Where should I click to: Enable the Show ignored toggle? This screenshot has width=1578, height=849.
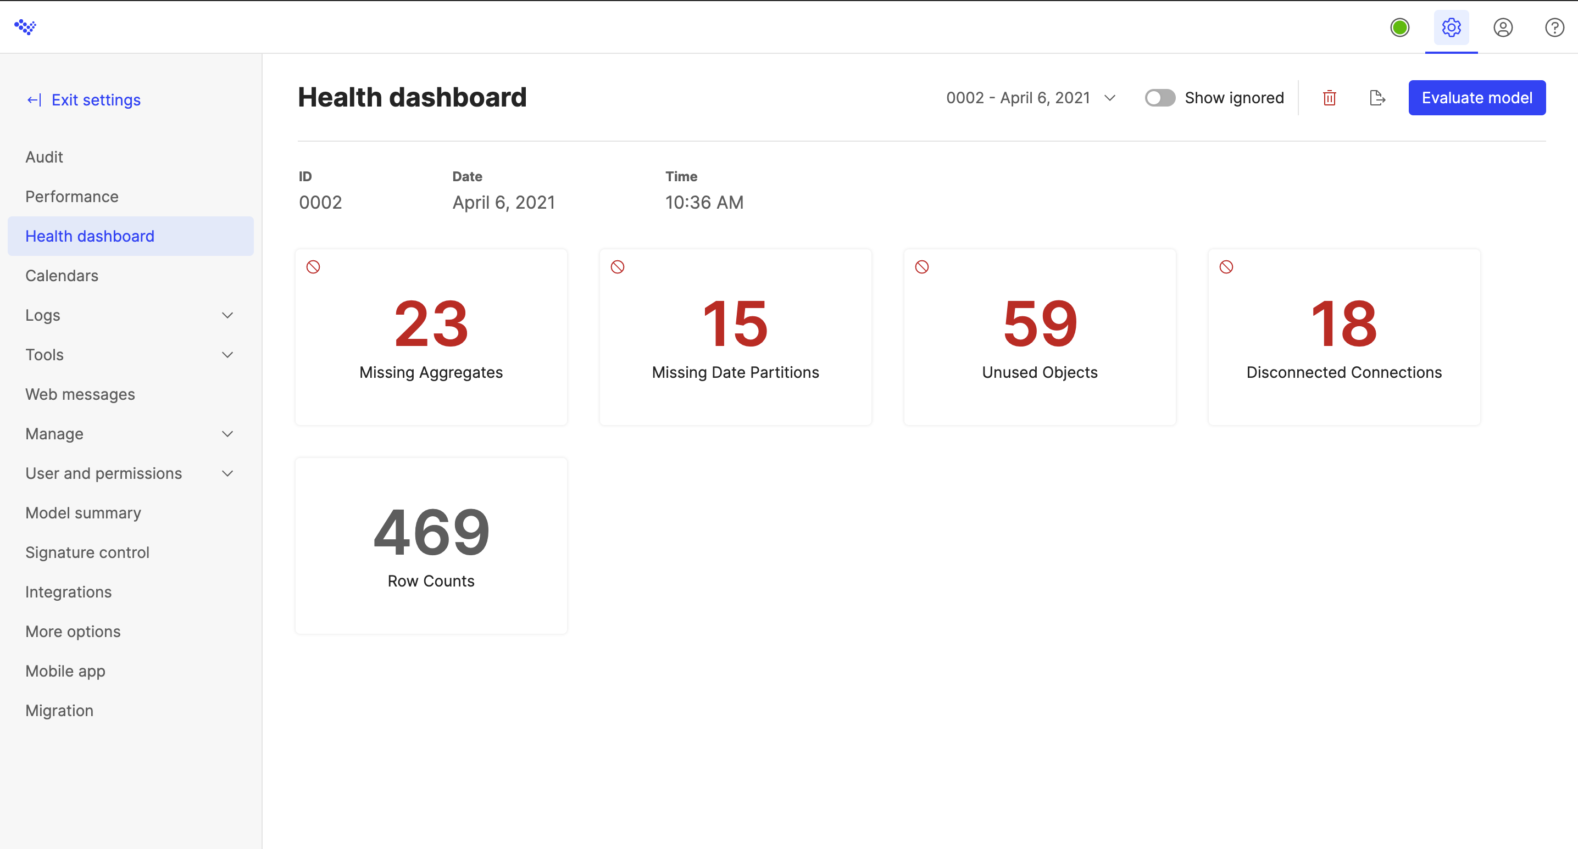point(1160,97)
